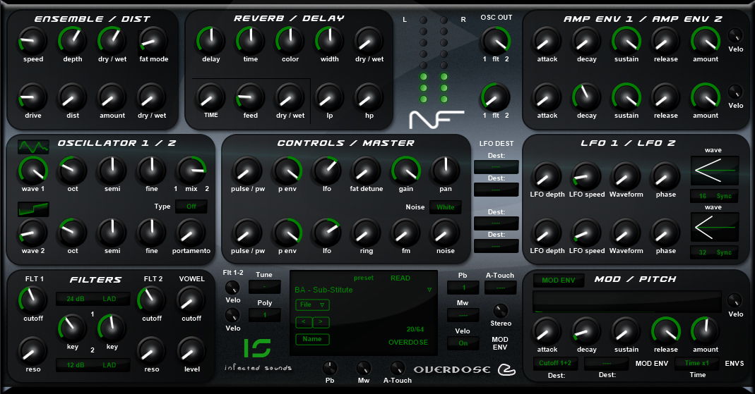Click the ENVS label button

click(x=735, y=363)
